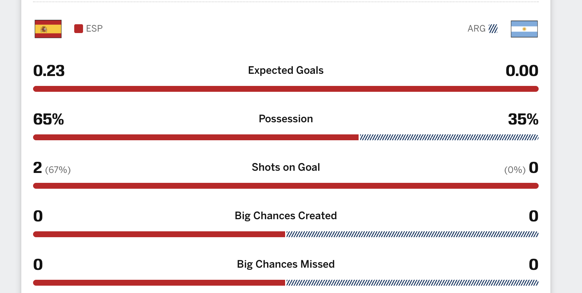
Task: Click the Spain flag icon
Action: pyautogui.click(x=48, y=29)
